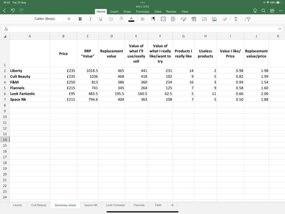Open the Look Fantastic sheet tab
Viewport: 285px width, 214px height.
pyautogui.click(x=115, y=205)
